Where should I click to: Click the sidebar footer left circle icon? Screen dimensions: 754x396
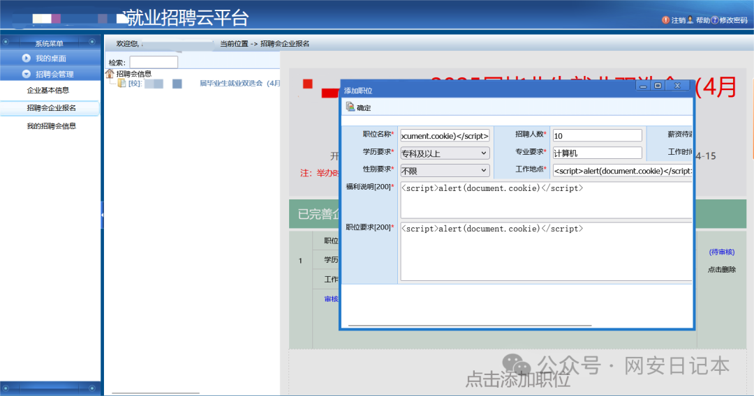coord(6,388)
